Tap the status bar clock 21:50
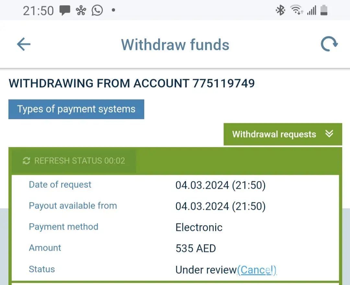 click(38, 11)
